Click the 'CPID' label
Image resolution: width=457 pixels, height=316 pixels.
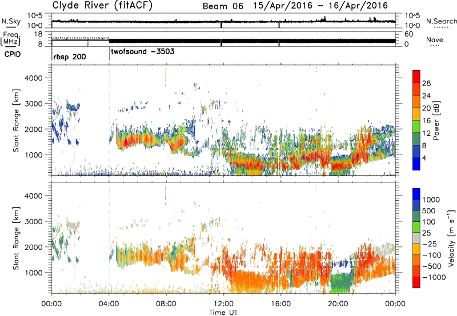(13, 54)
